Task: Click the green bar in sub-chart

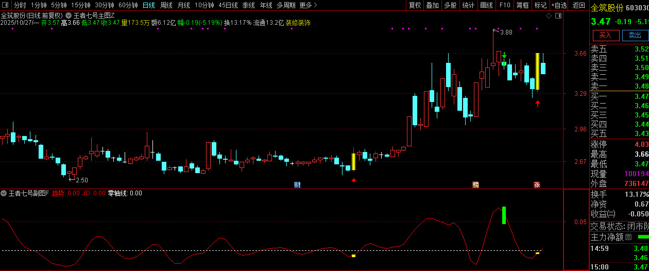Action: [504, 215]
